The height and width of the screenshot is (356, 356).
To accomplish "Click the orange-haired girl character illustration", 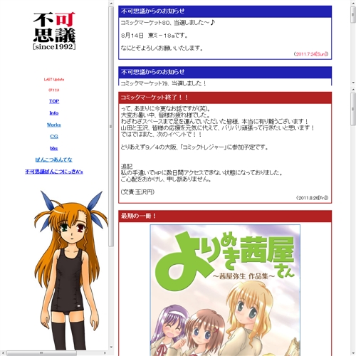I will (70, 270).
